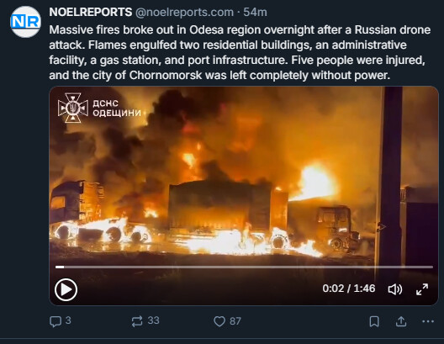View the 3 replies count

68,320
